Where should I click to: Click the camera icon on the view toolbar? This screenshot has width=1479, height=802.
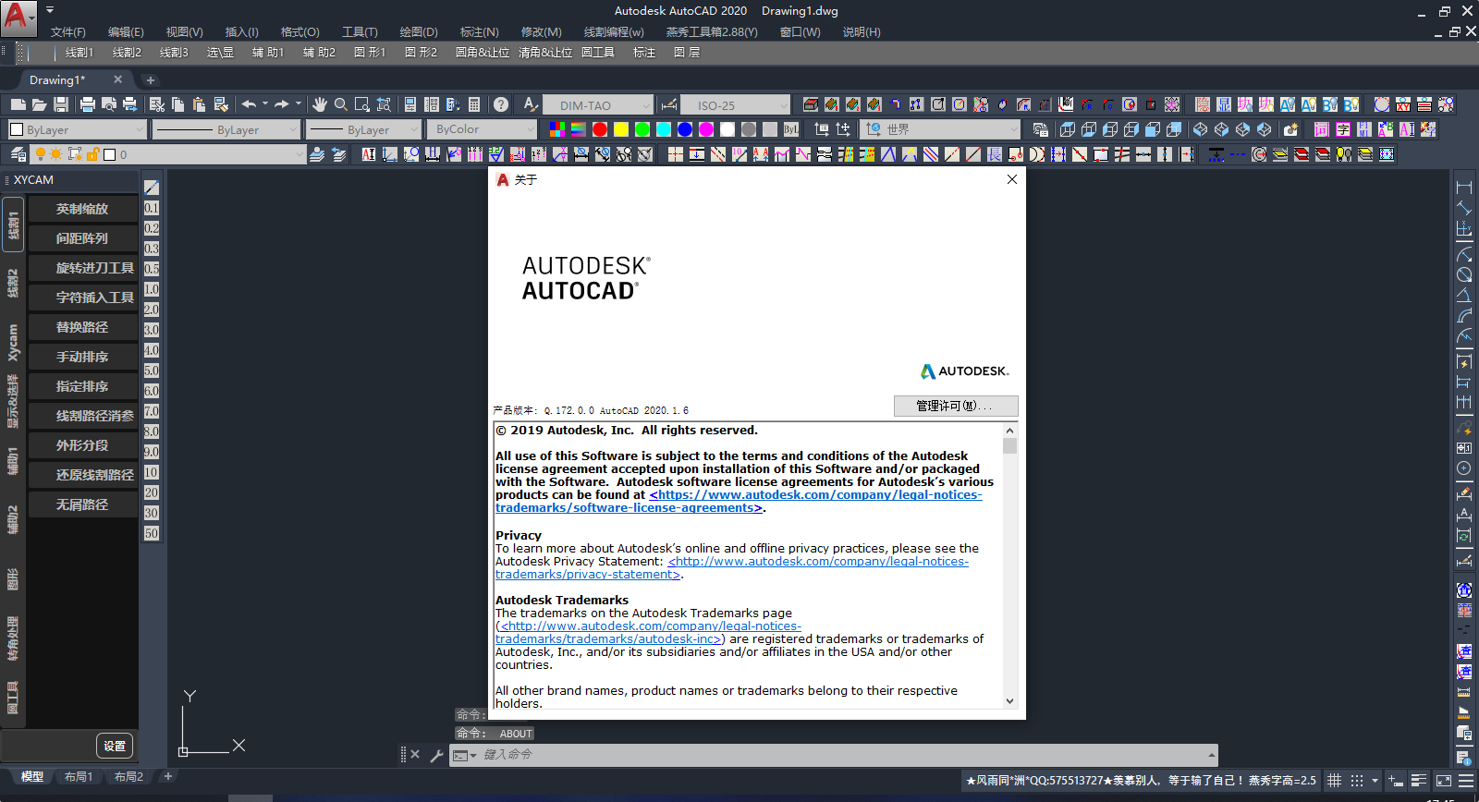[1290, 129]
